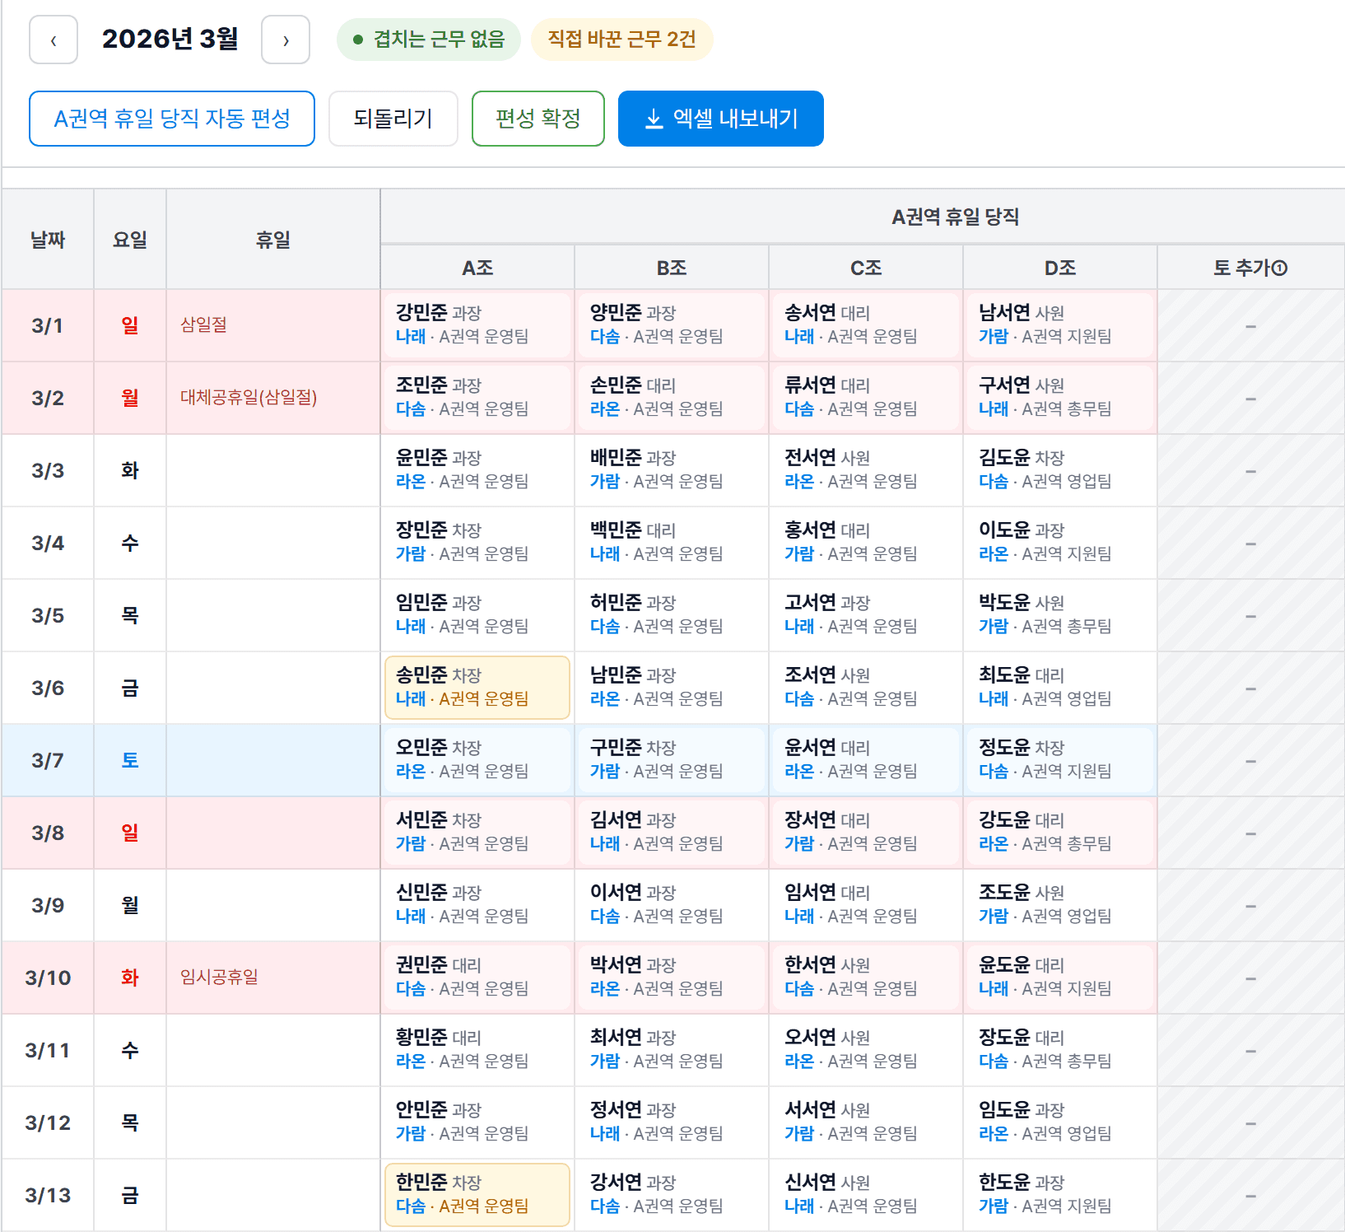Image resolution: width=1345 pixels, height=1232 pixels.
Task: Click the info icon beside 토 추가
Action: tap(1280, 268)
